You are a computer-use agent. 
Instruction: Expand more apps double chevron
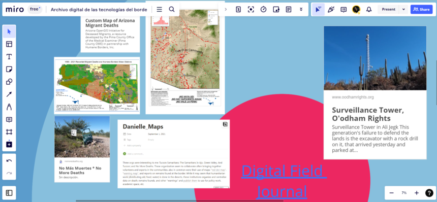point(301,10)
